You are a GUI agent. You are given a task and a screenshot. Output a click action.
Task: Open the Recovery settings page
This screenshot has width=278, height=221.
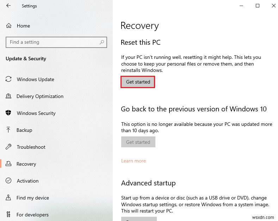pos(26,164)
